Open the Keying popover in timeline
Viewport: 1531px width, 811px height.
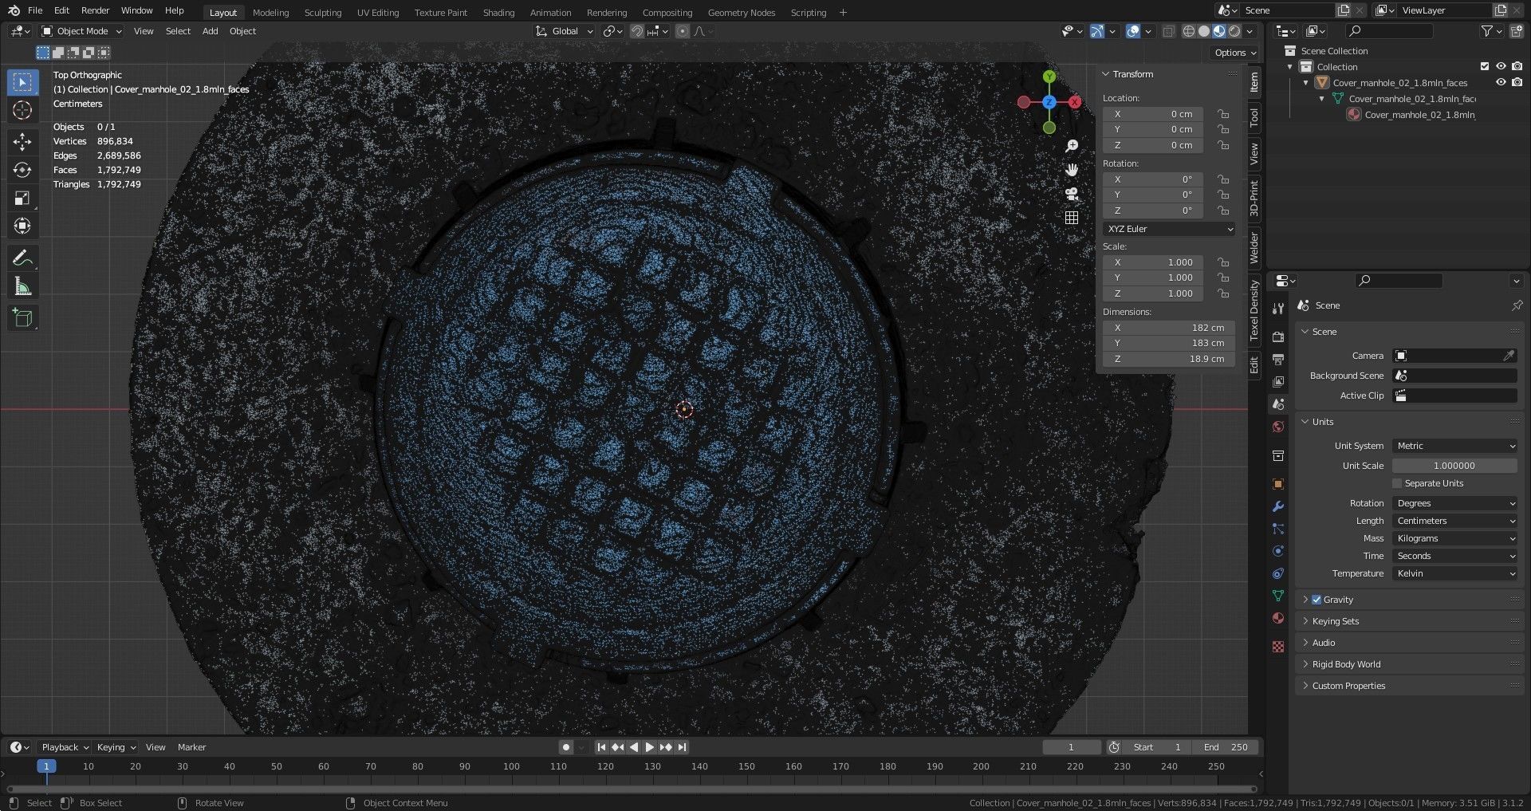coord(116,747)
